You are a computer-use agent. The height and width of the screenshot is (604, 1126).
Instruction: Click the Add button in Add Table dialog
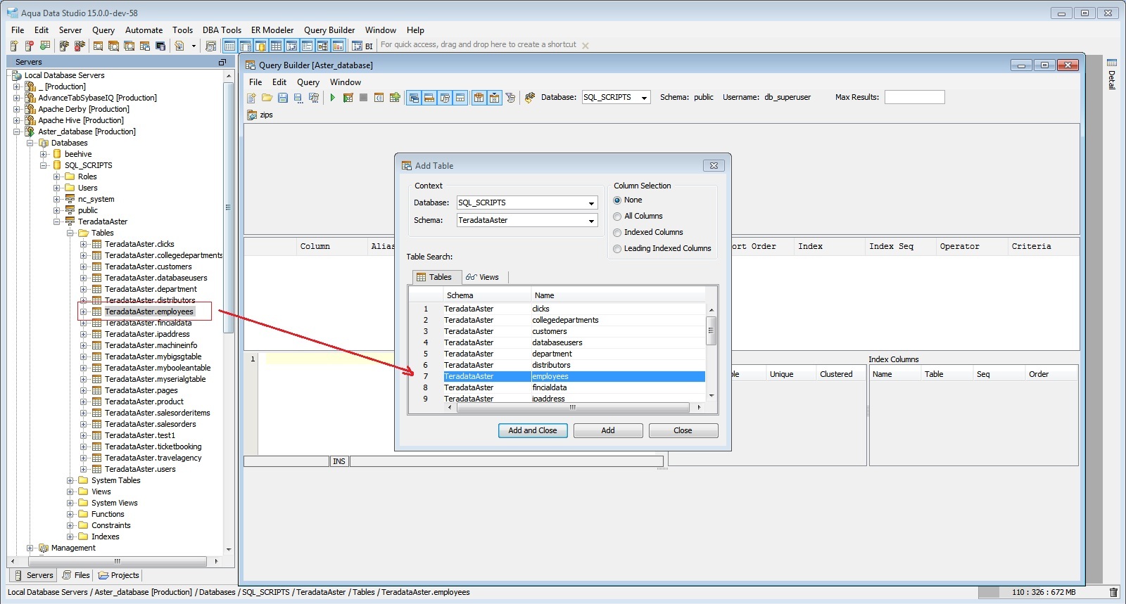[x=608, y=430]
